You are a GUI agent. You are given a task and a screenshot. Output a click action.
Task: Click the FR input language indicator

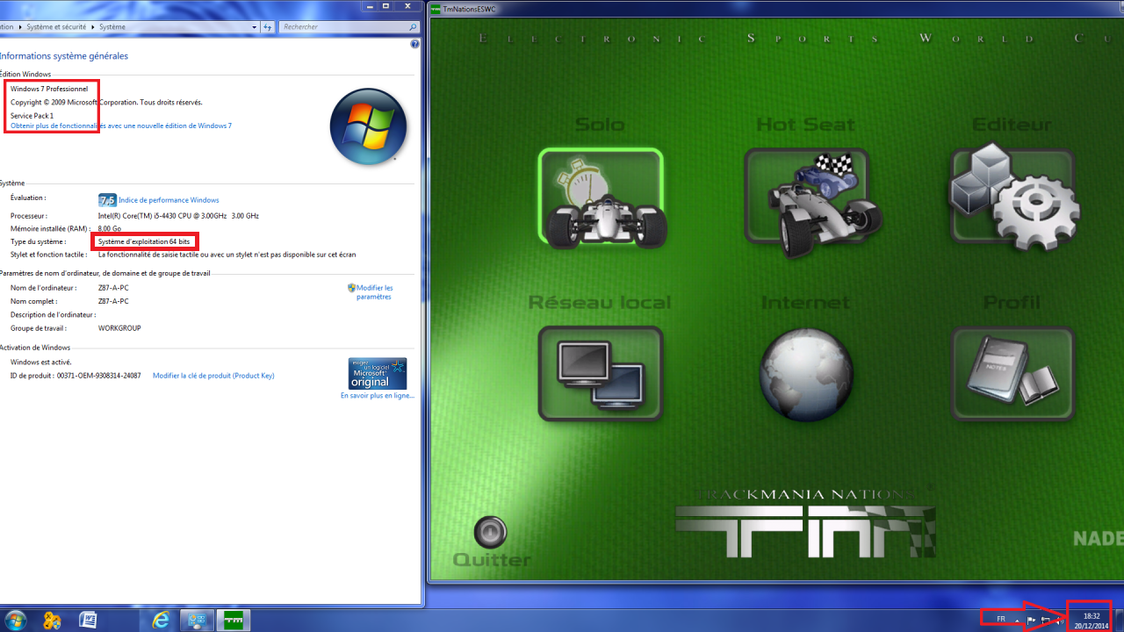click(1001, 620)
